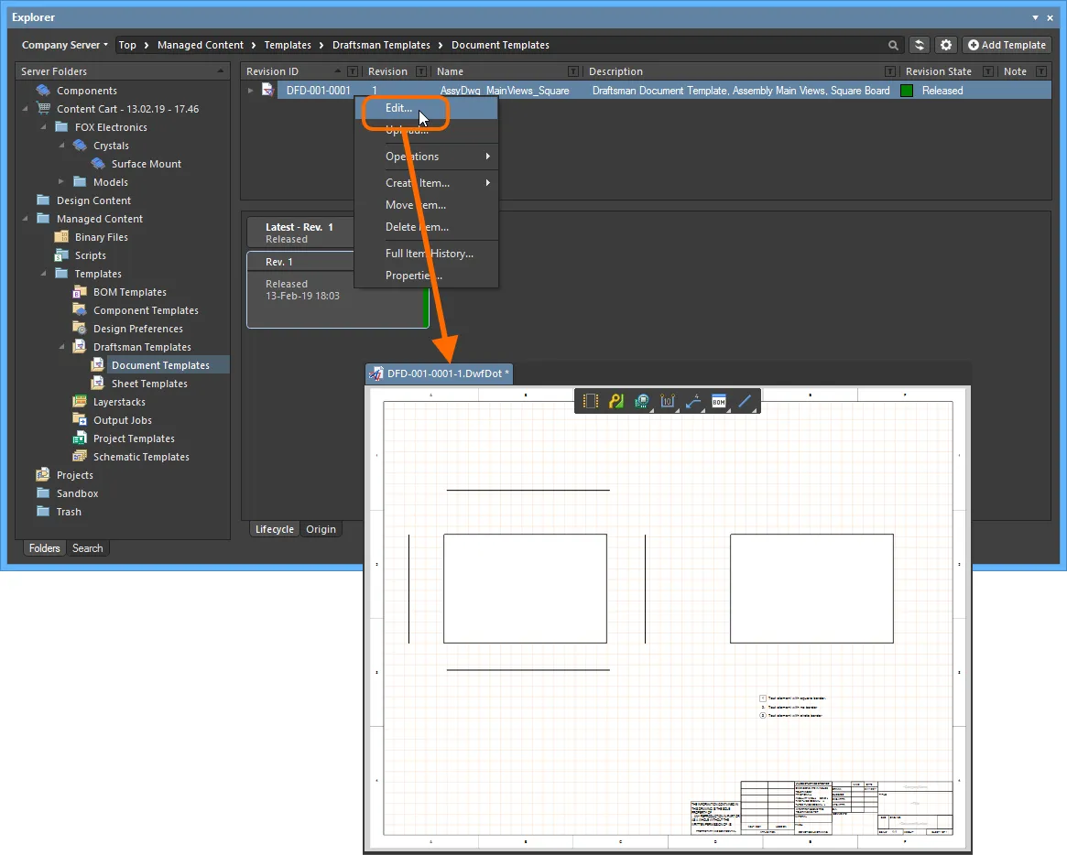Open the settings gear in Explorer
Image resolution: width=1067 pixels, height=855 pixels.
(946, 45)
